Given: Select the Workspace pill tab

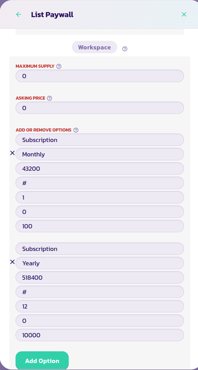Looking at the screenshot, I should (94, 47).
